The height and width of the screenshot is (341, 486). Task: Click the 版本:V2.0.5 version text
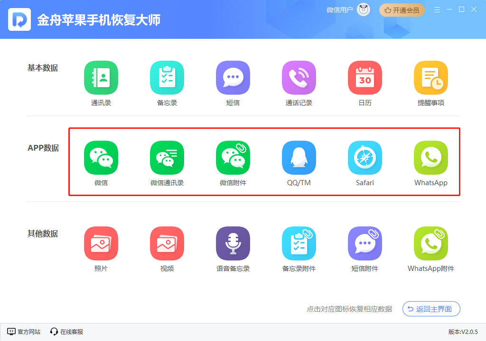coord(463,332)
